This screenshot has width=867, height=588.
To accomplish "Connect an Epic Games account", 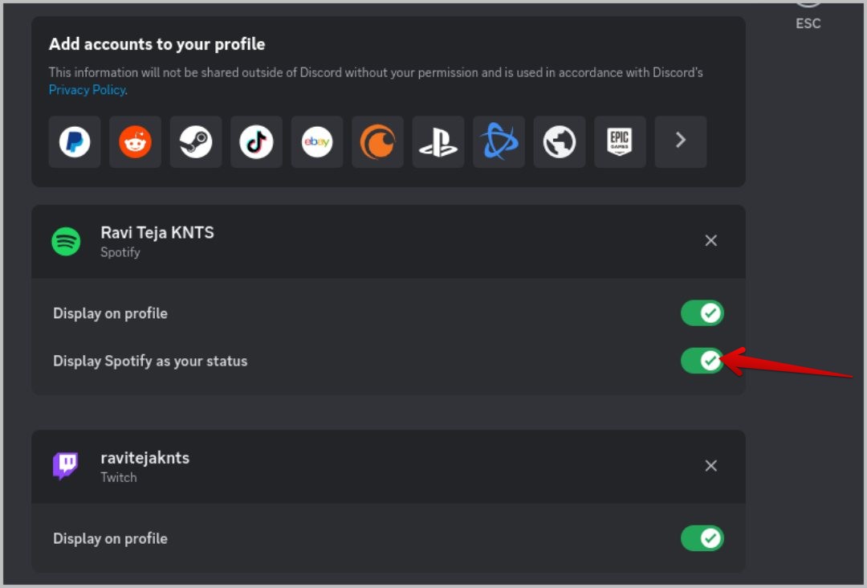I will tap(620, 142).
